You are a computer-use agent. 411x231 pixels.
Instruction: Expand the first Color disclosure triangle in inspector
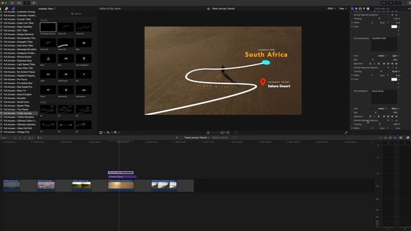coord(352,26)
